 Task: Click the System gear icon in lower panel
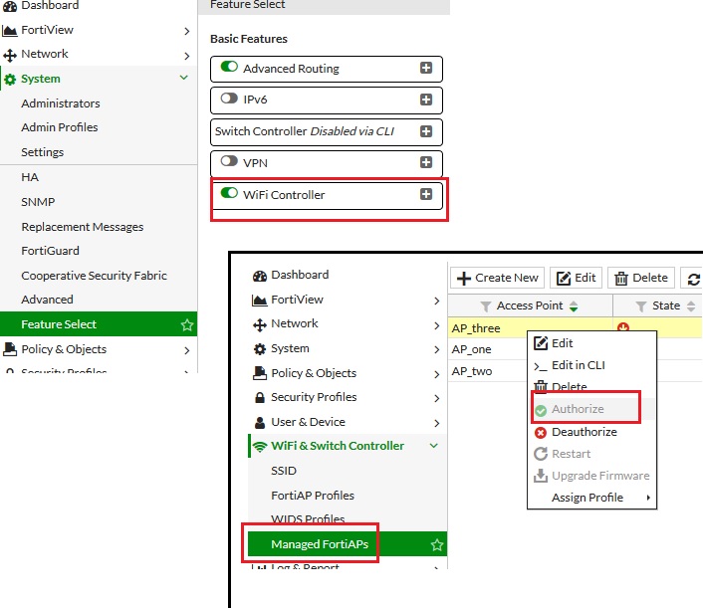pyautogui.click(x=260, y=349)
